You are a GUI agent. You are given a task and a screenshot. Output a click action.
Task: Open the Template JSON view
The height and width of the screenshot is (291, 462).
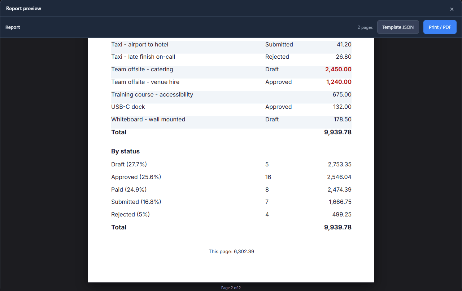pos(398,27)
